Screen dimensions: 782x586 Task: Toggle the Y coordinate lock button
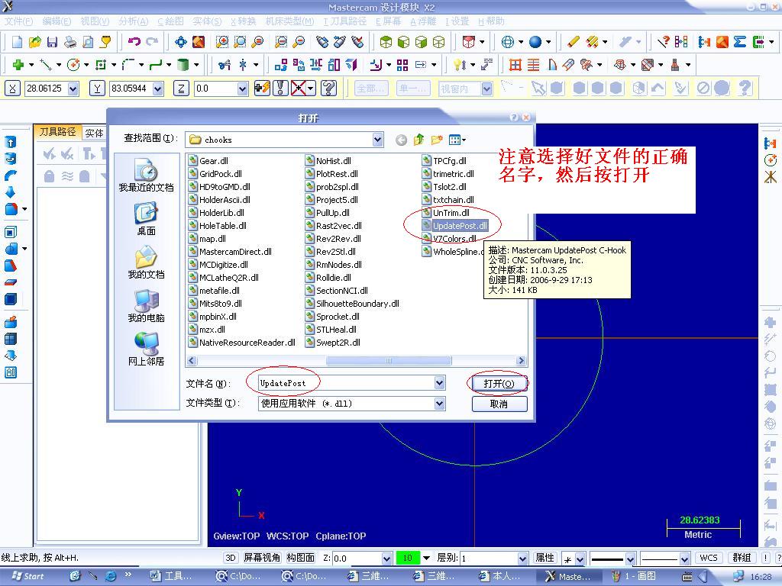coord(97,89)
